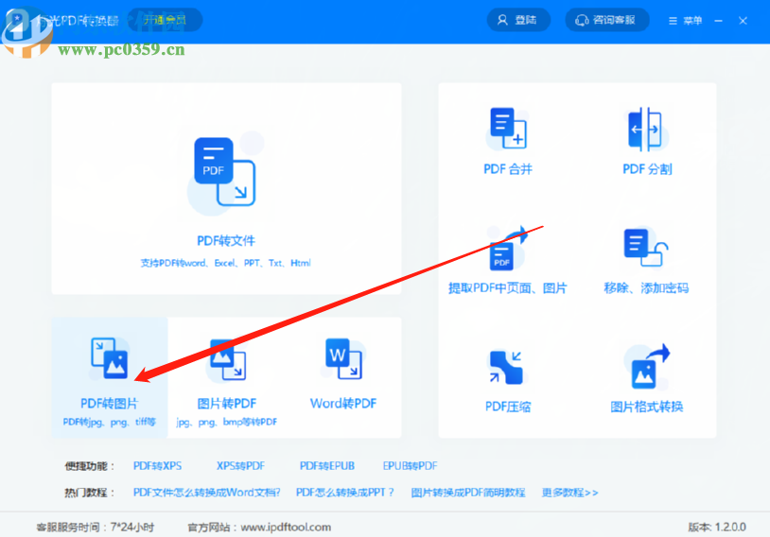
Task: Click the PDF转文件 title text
Action: coord(226,240)
